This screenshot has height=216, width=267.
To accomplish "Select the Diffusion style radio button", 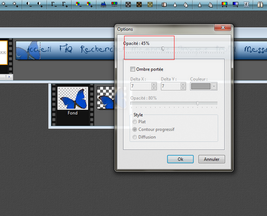I will [x=135, y=137].
